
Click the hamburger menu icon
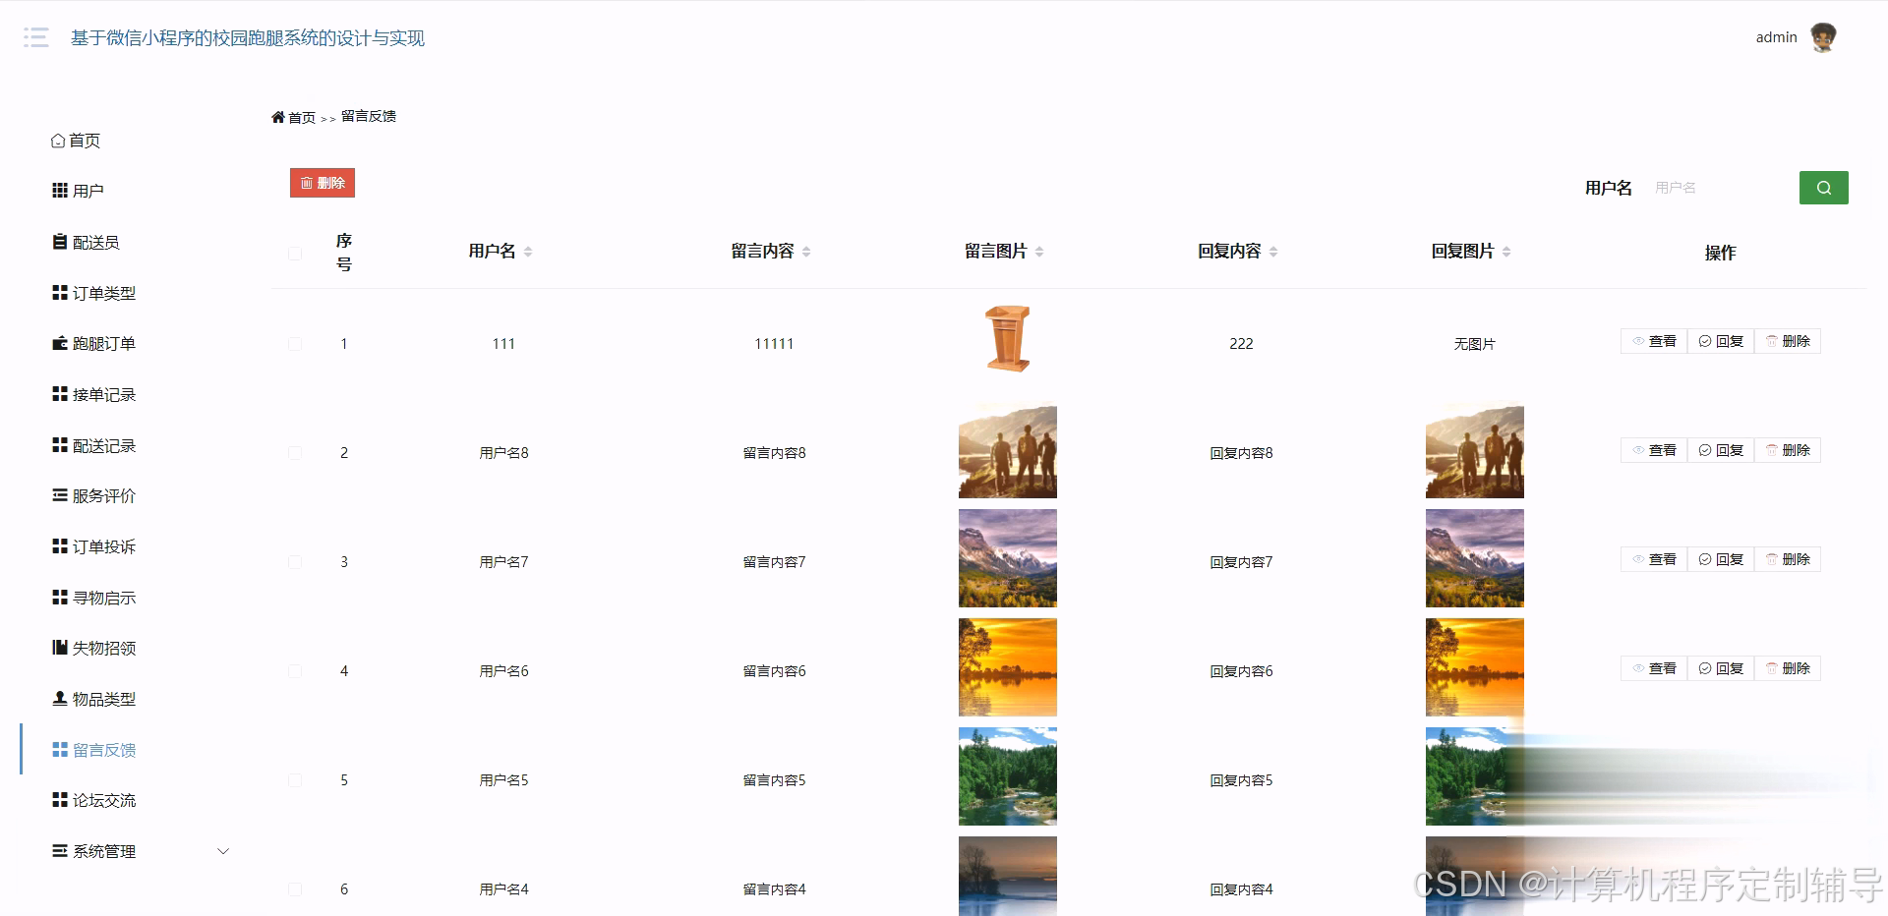click(35, 37)
